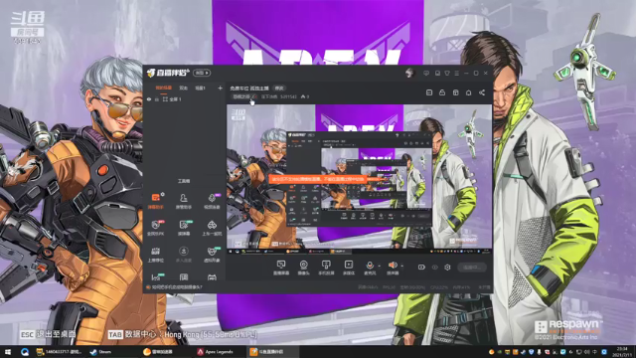Expand the microphone options arrow

(x=380, y=267)
